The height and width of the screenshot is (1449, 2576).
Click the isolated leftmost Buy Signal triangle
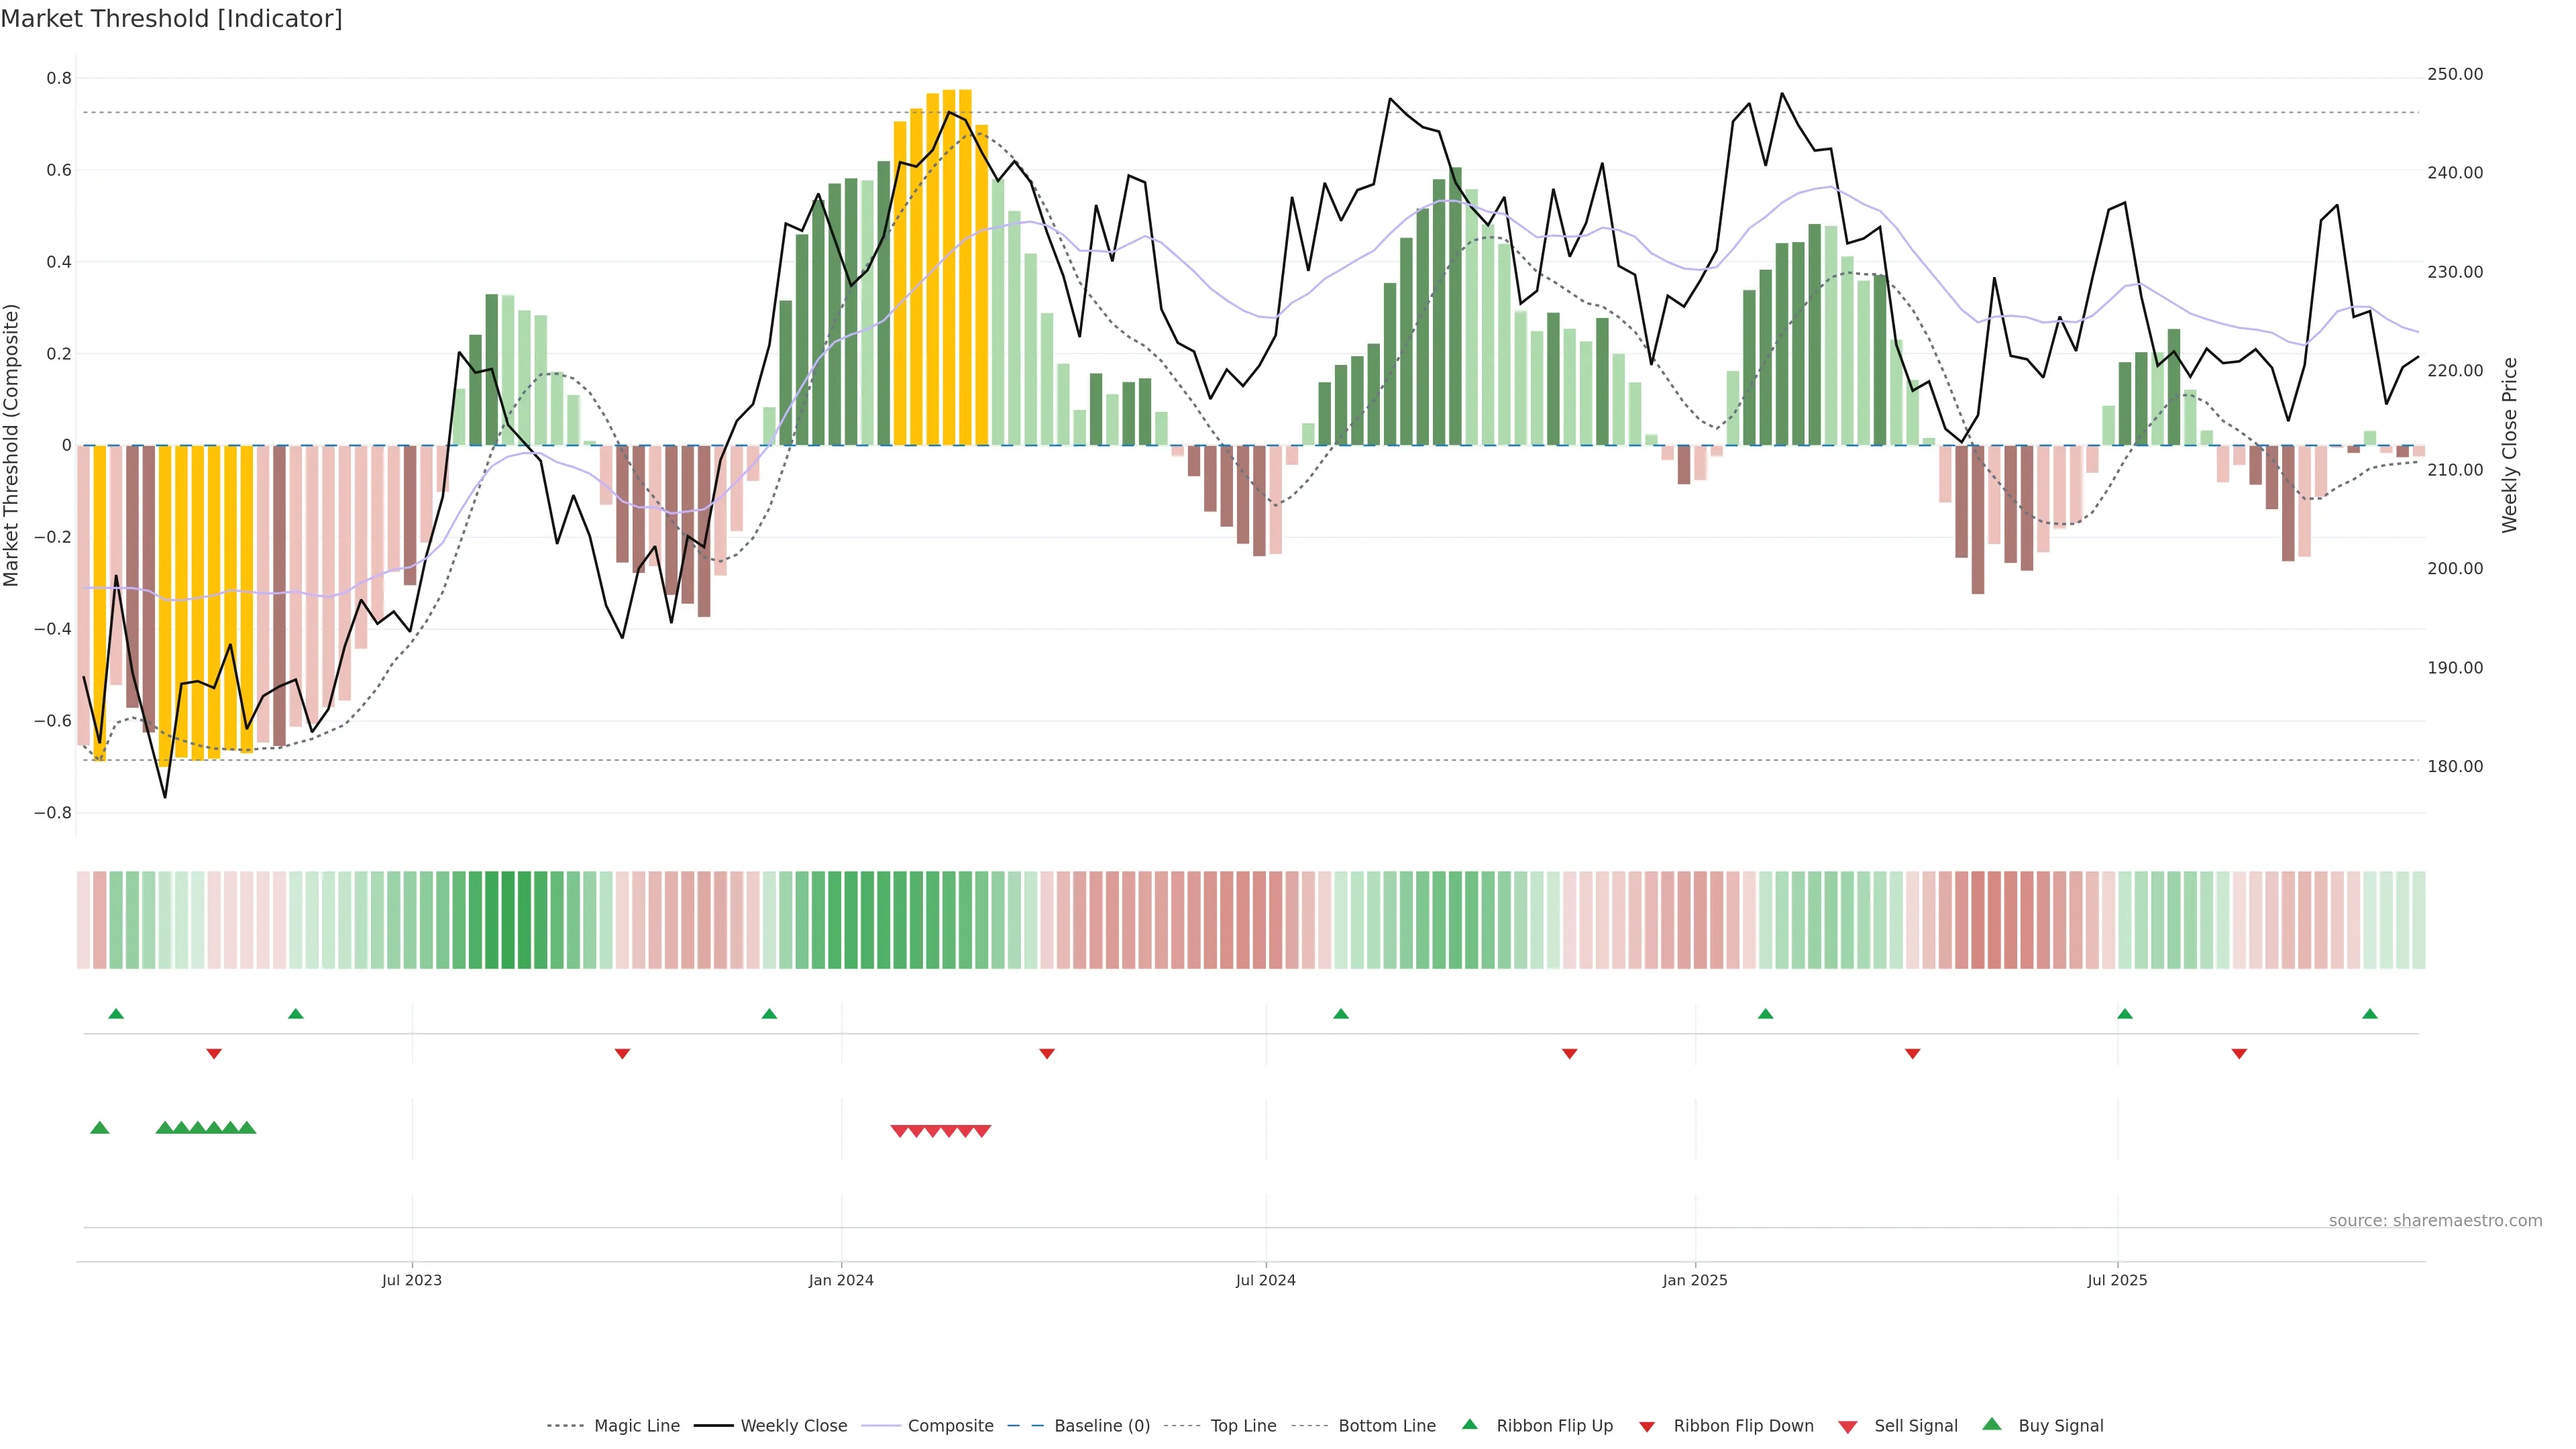[99, 1128]
